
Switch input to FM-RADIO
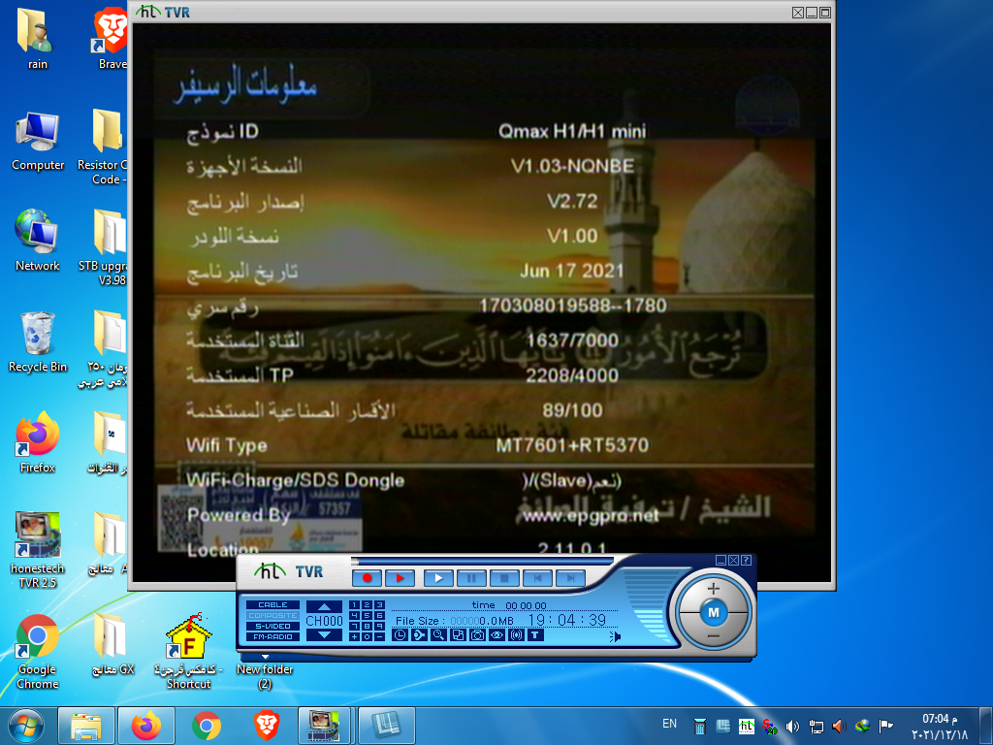[x=272, y=636]
